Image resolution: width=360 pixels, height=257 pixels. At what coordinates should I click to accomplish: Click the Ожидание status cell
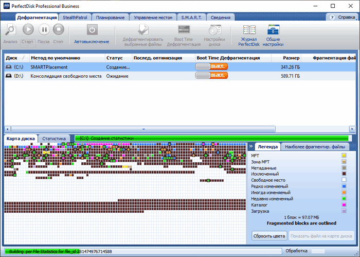(117, 76)
